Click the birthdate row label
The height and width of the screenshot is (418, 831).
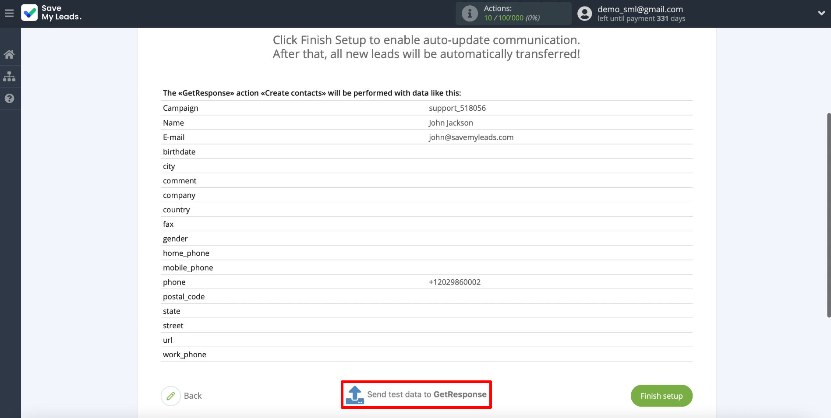coord(179,152)
